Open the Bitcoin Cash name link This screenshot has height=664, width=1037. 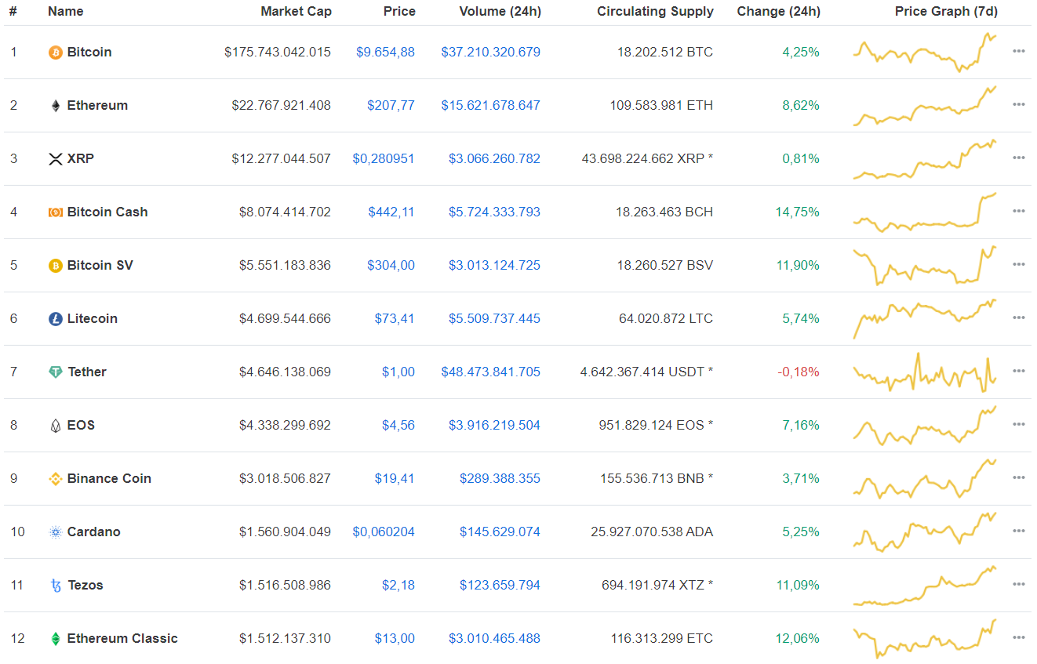pyautogui.click(x=107, y=212)
